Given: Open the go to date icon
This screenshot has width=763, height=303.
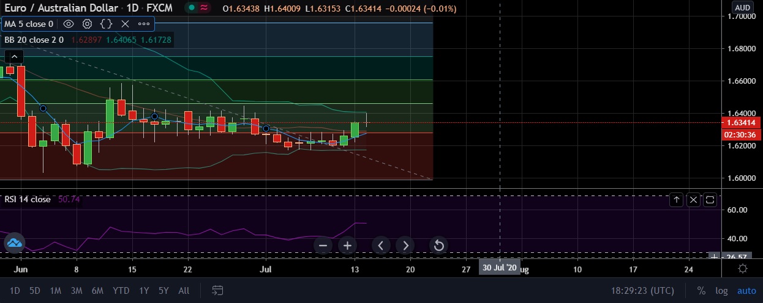Looking at the screenshot, I should [x=217, y=290].
